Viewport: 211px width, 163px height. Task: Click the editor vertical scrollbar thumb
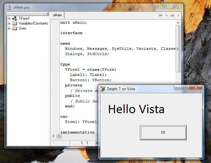(x=178, y=49)
